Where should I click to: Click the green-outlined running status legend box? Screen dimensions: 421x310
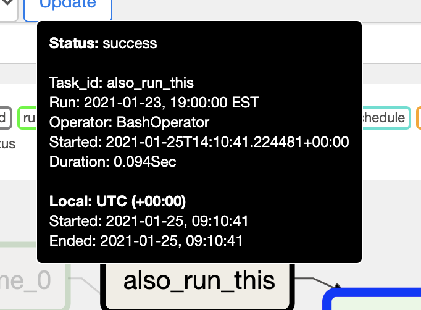[27, 118]
